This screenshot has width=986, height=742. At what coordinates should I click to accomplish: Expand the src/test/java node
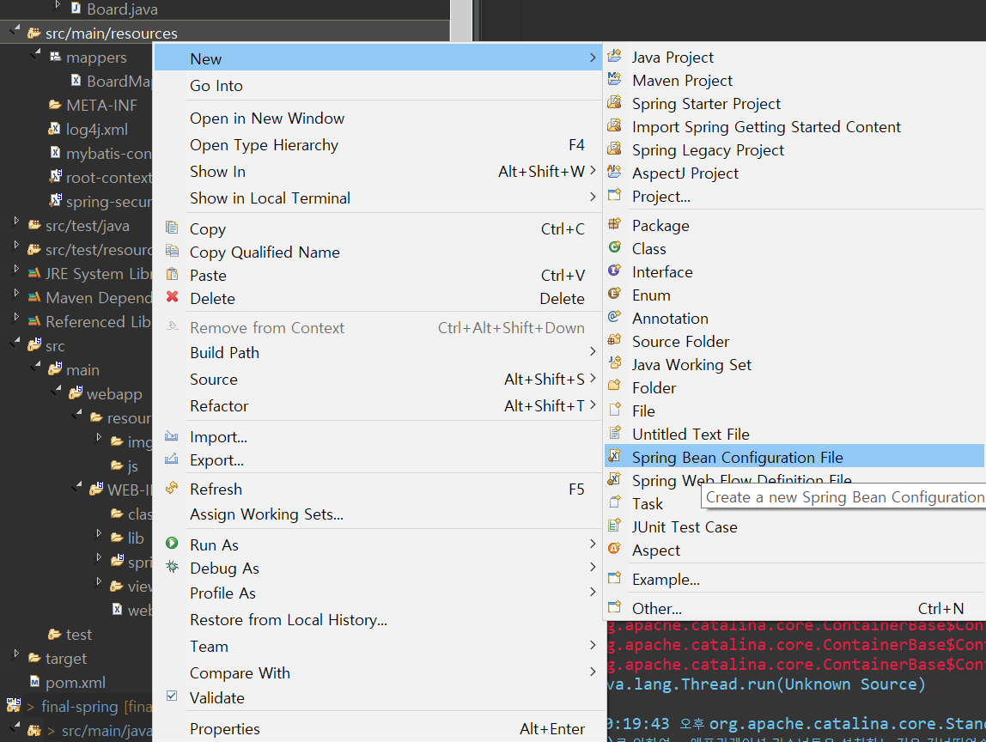coord(16,222)
